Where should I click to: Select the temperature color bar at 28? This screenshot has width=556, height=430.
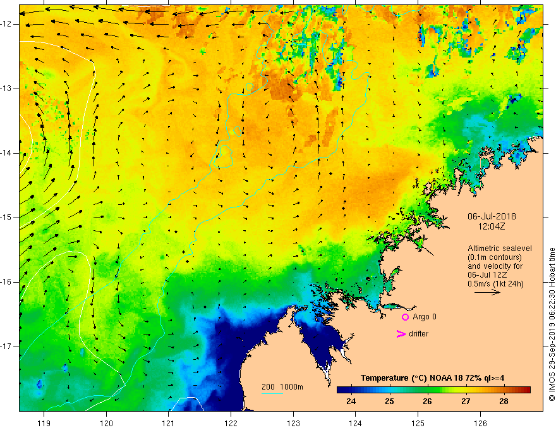tap(504, 390)
